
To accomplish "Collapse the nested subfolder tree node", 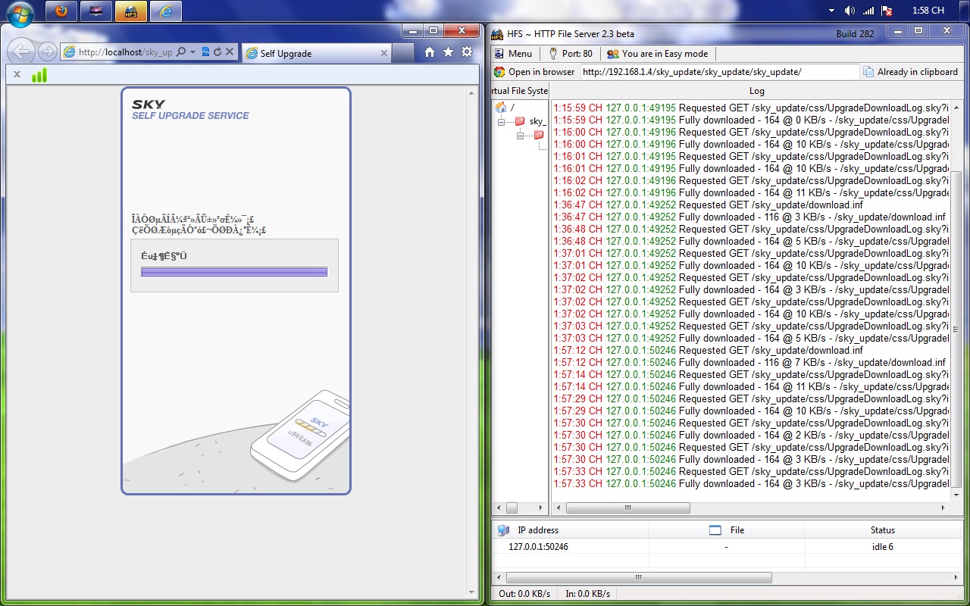I will tap(521, 135).
